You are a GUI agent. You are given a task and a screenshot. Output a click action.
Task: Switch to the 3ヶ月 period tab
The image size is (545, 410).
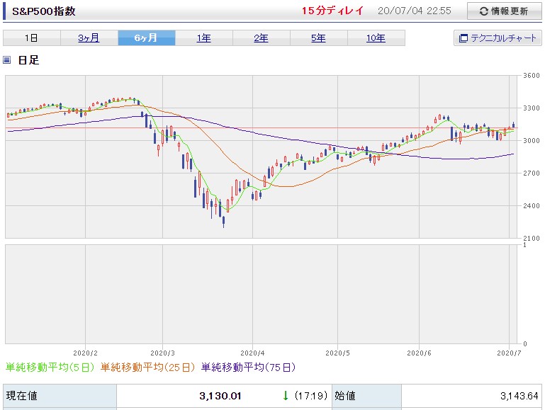pos(89,38)
